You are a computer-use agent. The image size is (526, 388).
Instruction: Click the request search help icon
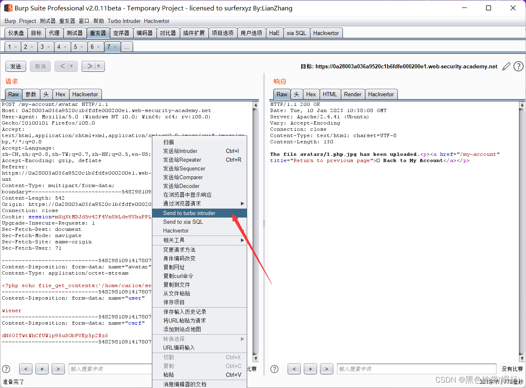6,369
